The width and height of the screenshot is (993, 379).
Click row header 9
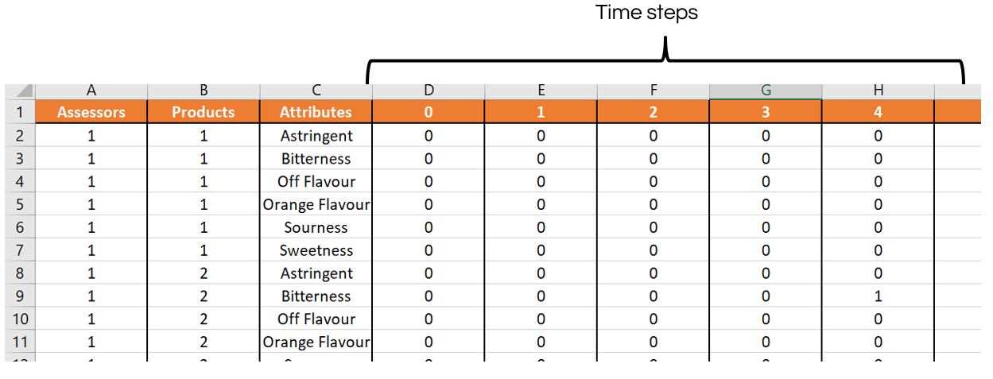coord(20,296)
